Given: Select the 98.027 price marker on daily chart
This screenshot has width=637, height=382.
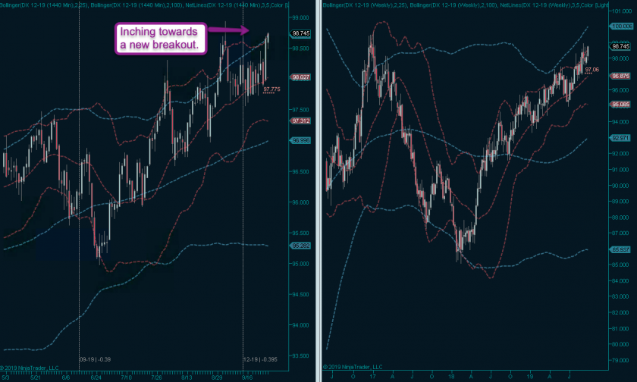Looking at the screenshot, I should coord(300,77).
